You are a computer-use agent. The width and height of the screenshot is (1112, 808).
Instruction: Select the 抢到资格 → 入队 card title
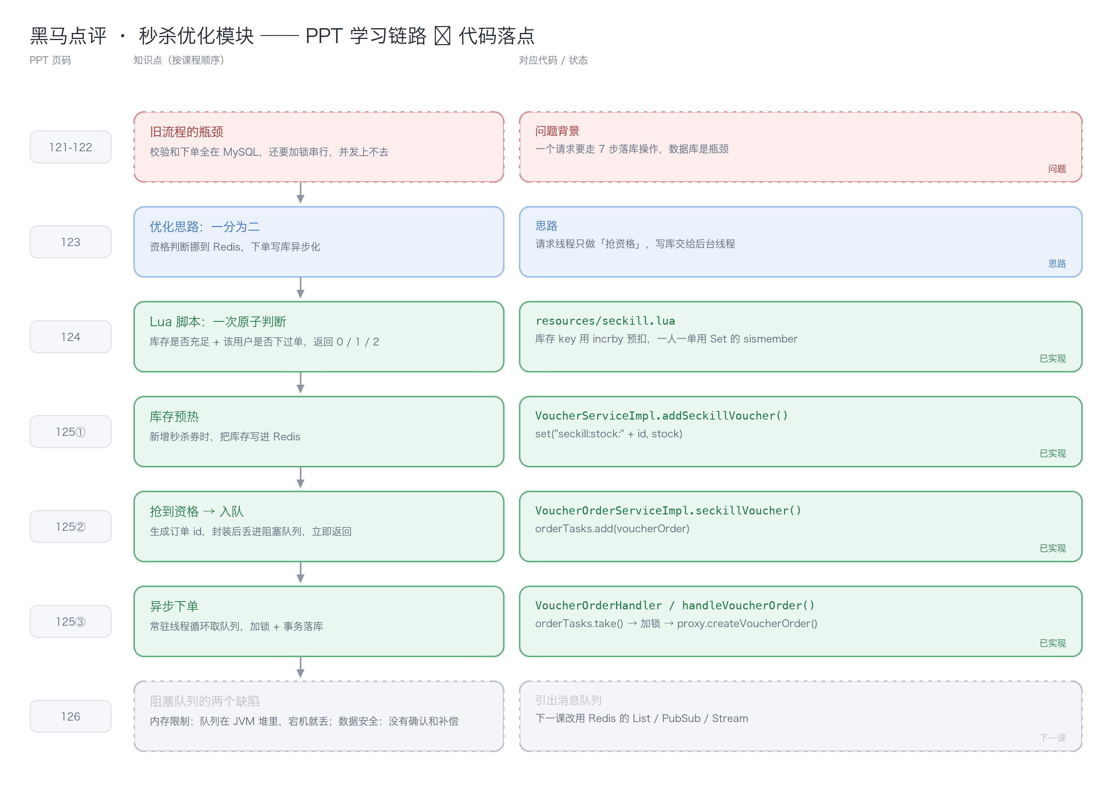pos(196,511)
